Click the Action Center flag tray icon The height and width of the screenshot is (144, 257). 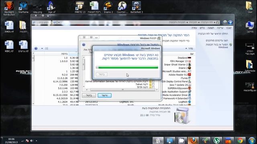pos(27,141)
